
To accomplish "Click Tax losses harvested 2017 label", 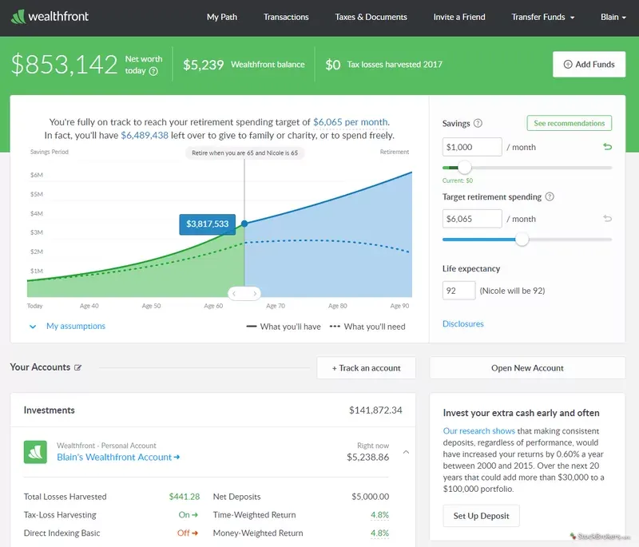I will [395, 65].
